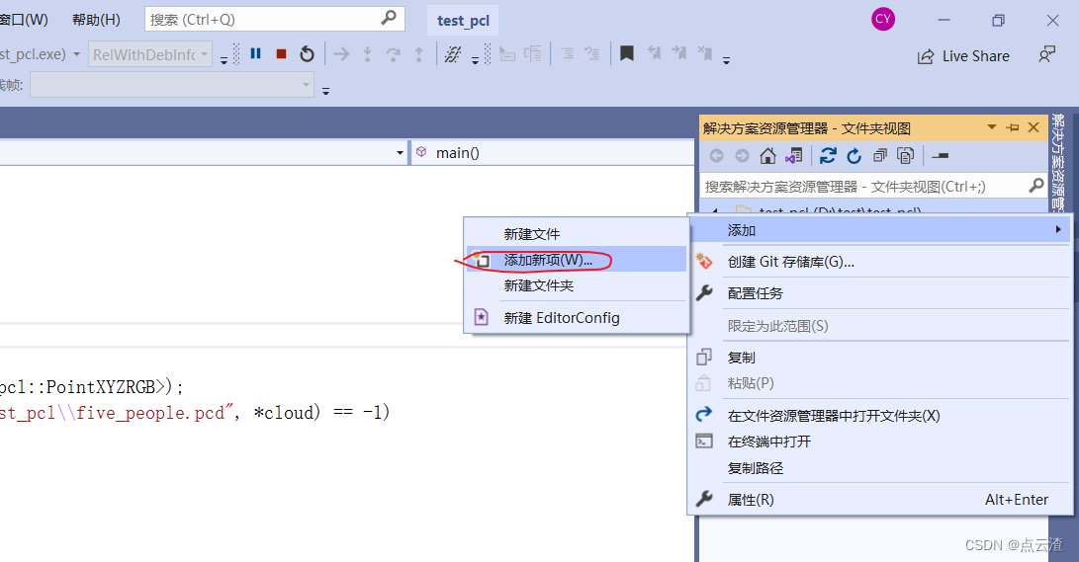Click the Show Next Statement arrow icon
The height and width of the screenshot is (562, 1079).
pos(341,53)
